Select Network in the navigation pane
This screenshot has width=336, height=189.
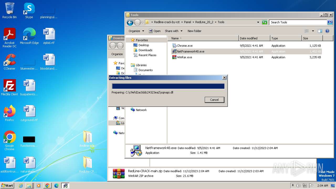coord(141,110)
